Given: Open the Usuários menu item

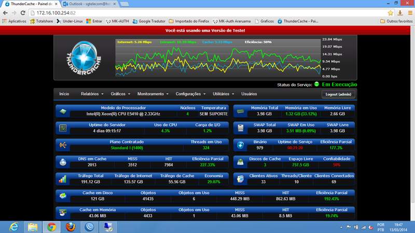Looking at the screenshot, I should 249,94.
